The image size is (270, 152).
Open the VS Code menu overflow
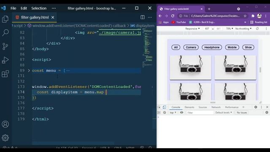54,8
